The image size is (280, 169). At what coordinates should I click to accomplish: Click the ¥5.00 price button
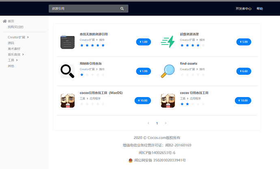pyautogui.click(x=244, y=42)
